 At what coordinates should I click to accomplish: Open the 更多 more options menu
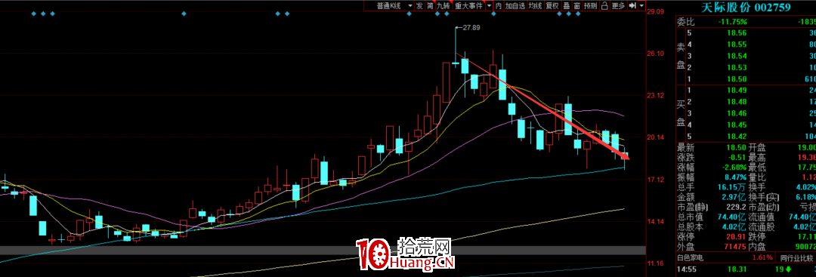click(618, 6)
